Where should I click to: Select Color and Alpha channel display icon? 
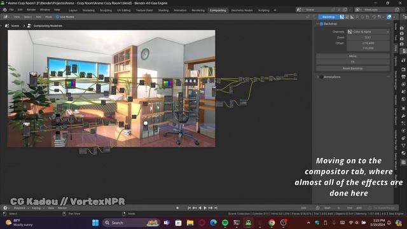click(342, 17)
